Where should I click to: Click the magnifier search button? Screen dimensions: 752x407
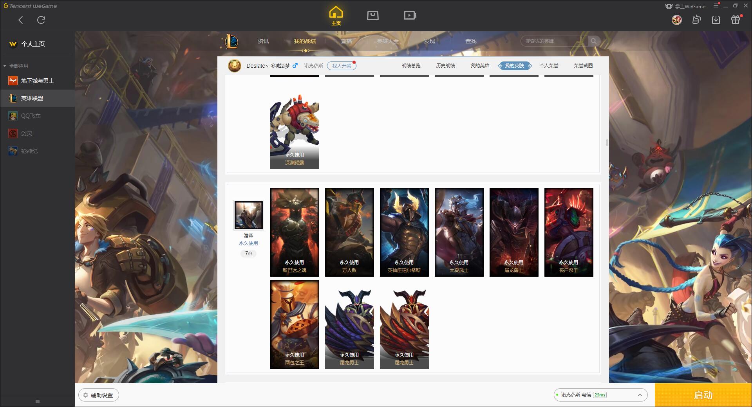[594, 41]
